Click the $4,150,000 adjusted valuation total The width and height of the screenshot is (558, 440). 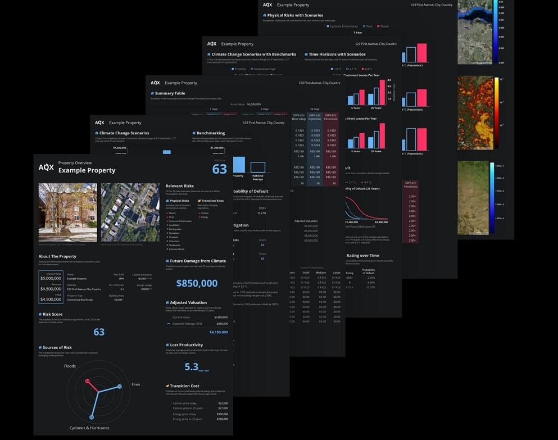click(219, 332)
